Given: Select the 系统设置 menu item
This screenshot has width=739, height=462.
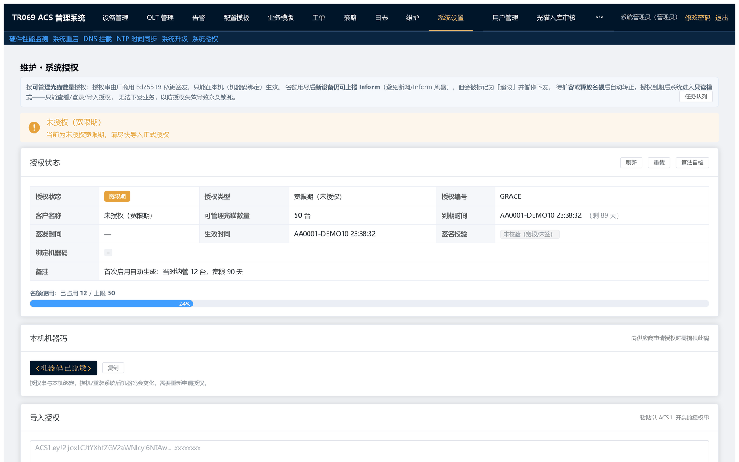Looking at the screenshot, I should click(x=451, y=18).
